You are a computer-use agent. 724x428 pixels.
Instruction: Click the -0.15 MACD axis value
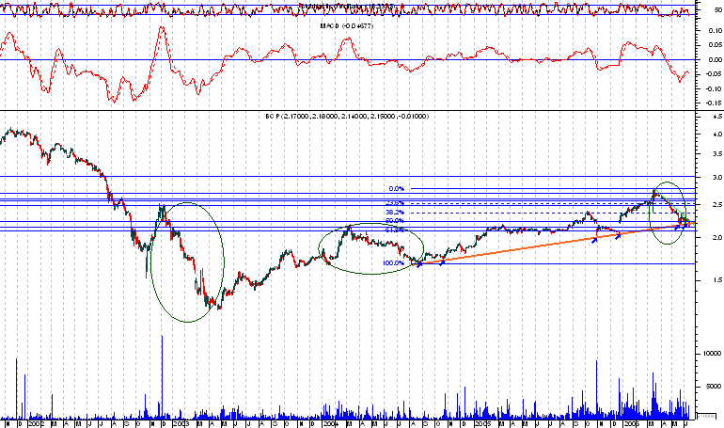pos(715,103)
